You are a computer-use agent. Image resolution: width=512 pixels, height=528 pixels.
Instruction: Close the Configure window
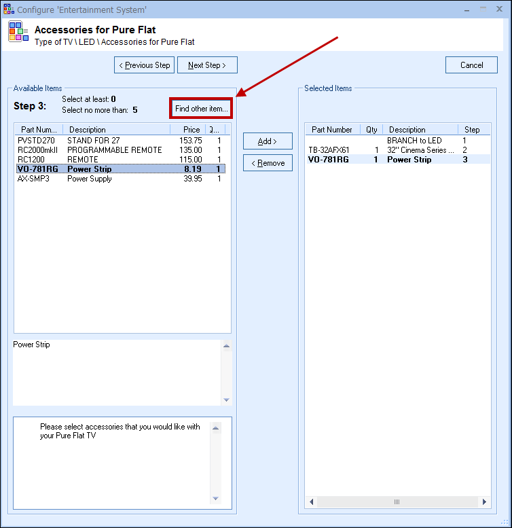click(x=499, y=10)
